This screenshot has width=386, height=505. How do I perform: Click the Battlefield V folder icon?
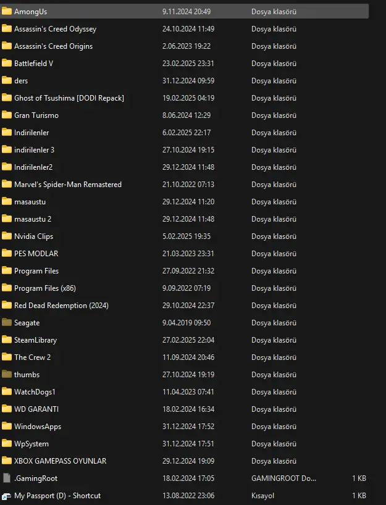pos(7,64)
